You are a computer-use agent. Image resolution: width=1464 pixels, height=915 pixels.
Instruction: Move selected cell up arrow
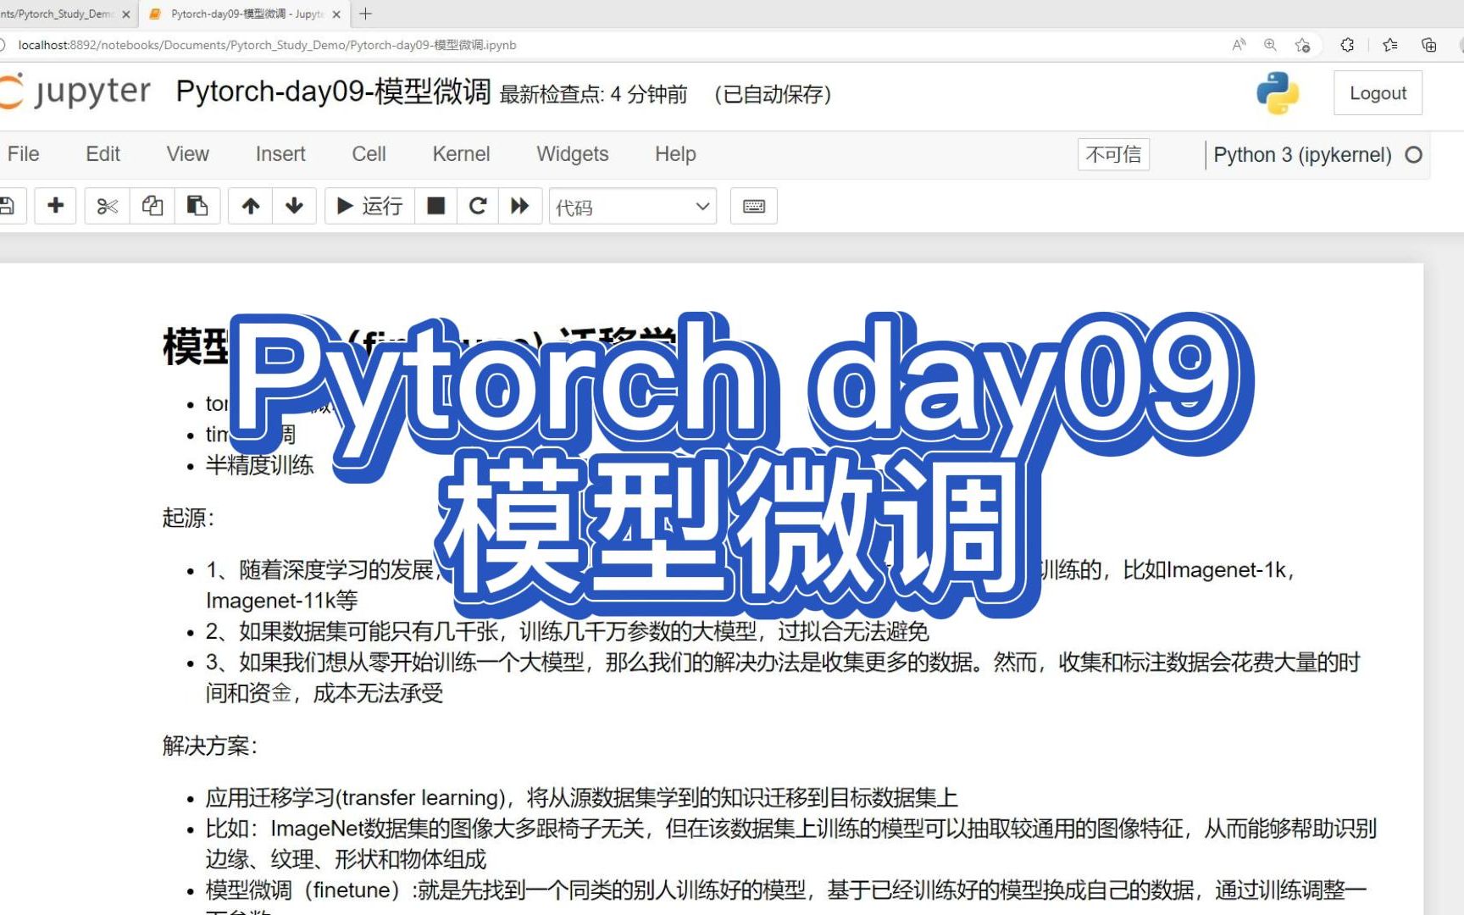(251, 206)
